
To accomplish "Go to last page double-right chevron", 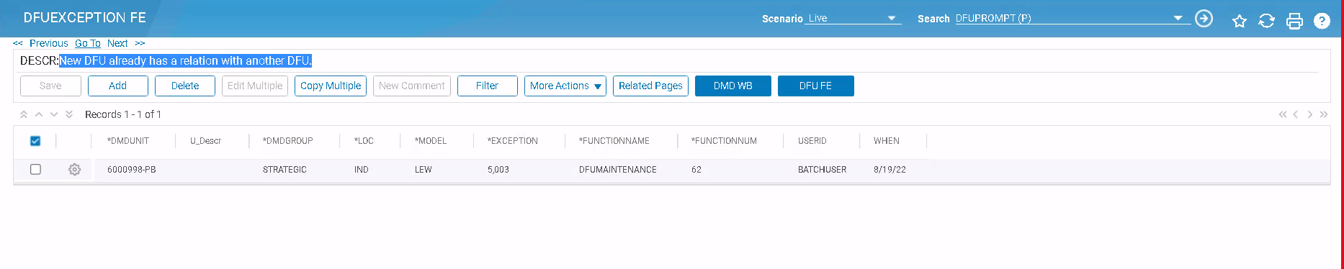I will pos(1323,114).
